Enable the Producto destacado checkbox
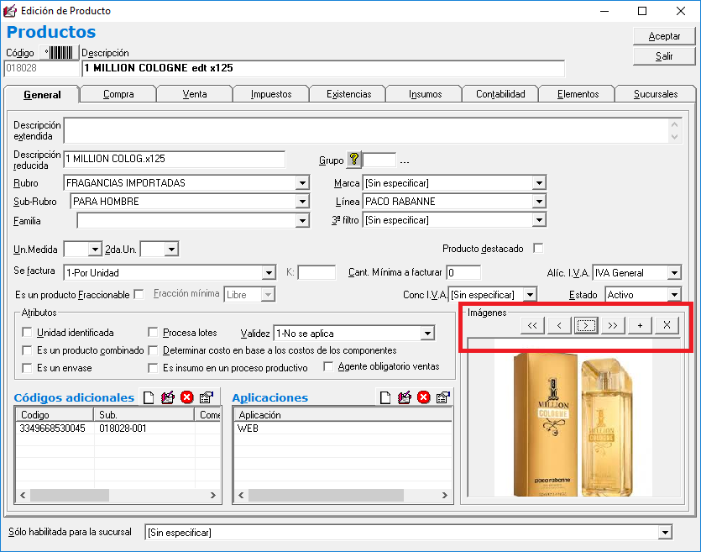 pyautogui.click(x=538, y=248)
